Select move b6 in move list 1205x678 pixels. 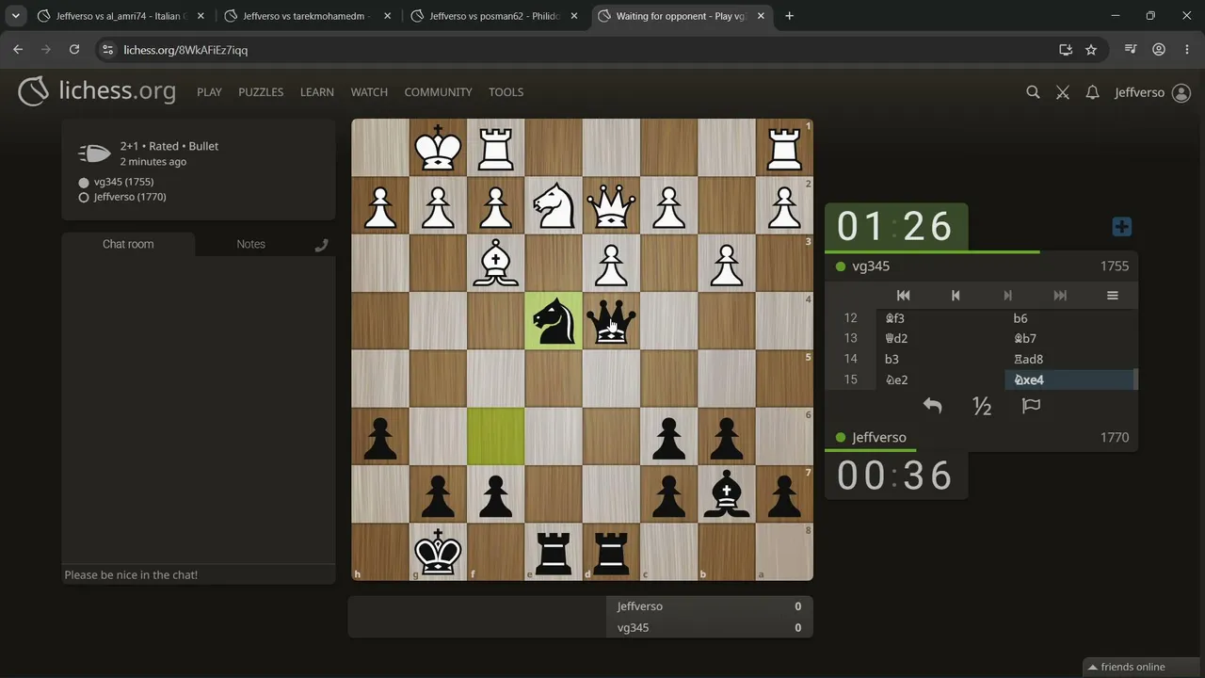[1069, 318]
